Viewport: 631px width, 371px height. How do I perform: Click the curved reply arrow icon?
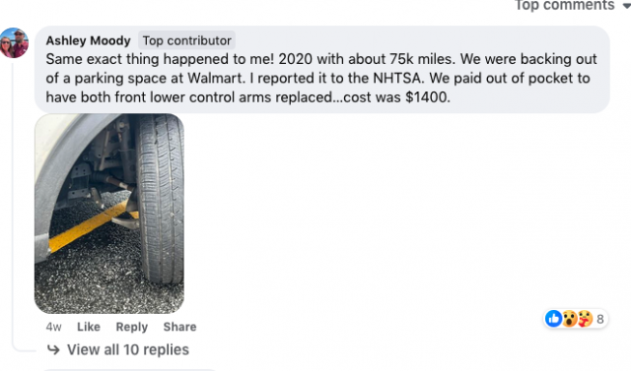coord(53,349)
